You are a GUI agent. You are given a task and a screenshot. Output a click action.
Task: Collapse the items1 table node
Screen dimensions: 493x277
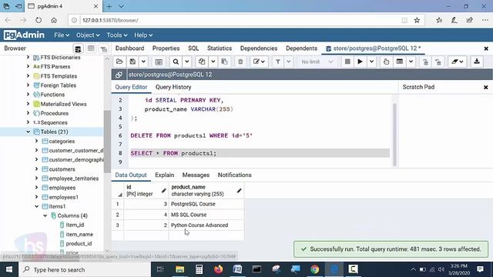36,206
